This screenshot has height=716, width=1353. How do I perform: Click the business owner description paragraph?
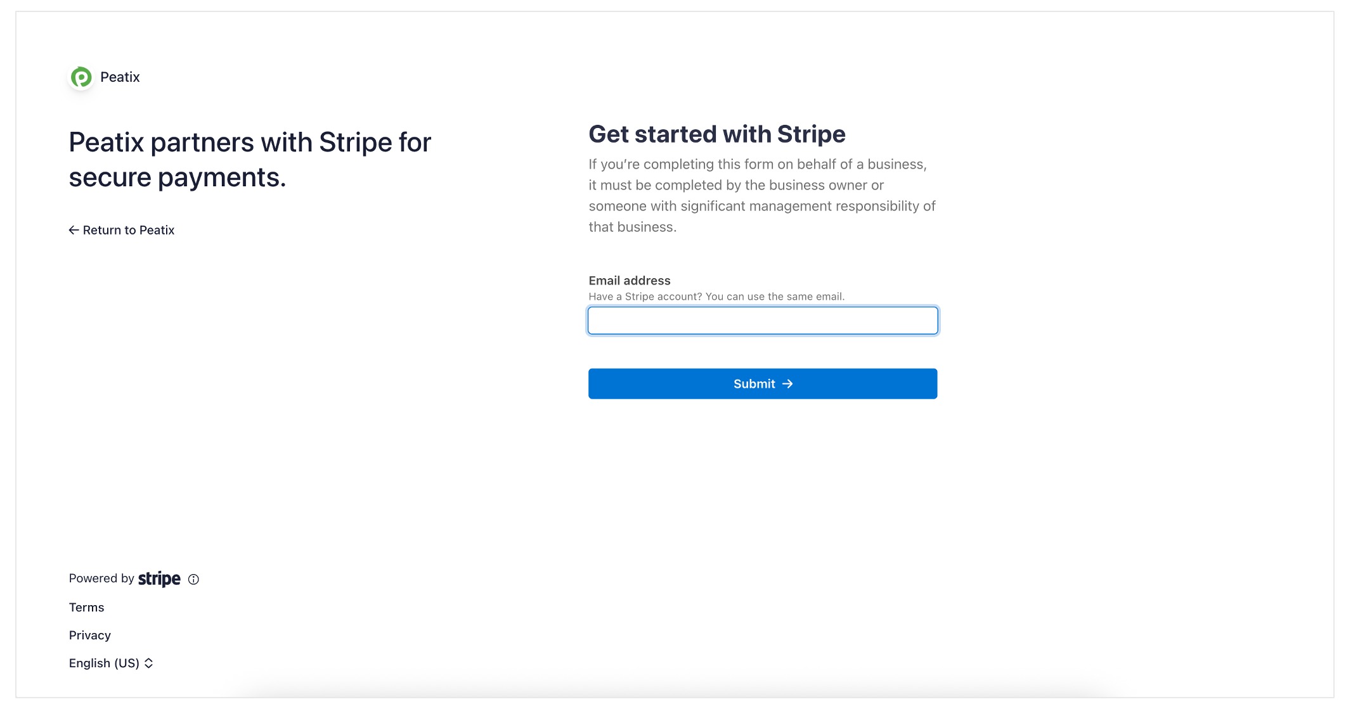762,196
